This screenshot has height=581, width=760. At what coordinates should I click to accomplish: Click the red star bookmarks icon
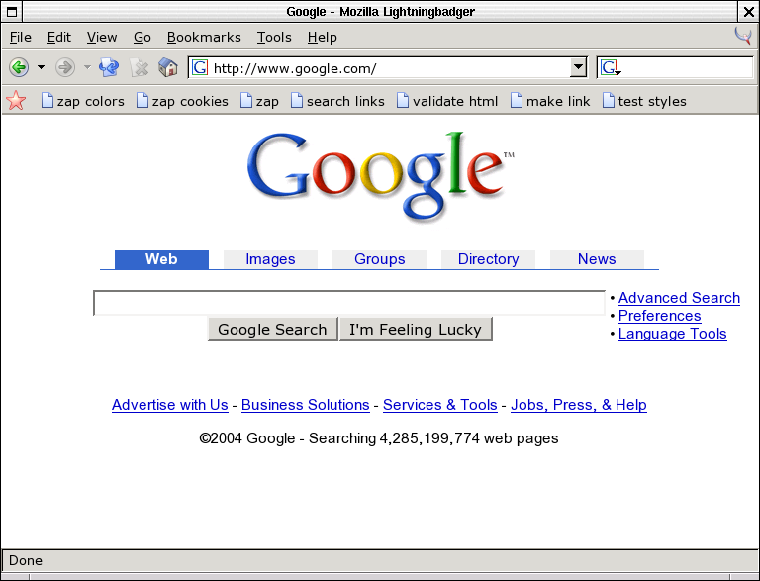[x=16, y=100]
